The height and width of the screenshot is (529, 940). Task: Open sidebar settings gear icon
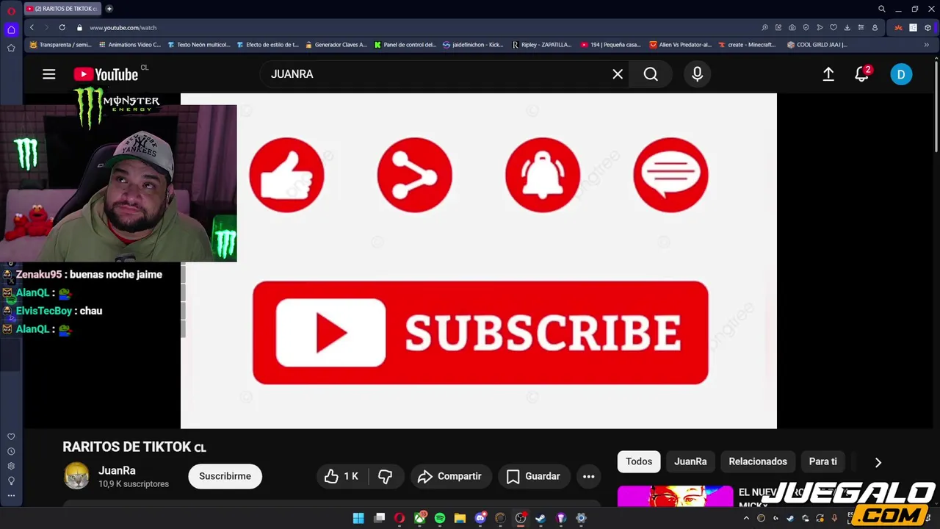click(x=11, y=467)
